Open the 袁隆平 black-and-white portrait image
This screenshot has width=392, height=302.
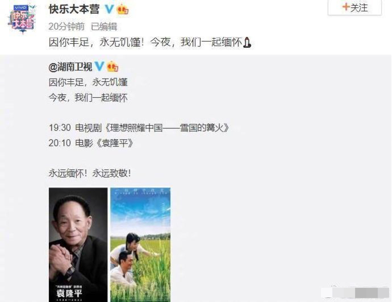[x=78, y=245]
